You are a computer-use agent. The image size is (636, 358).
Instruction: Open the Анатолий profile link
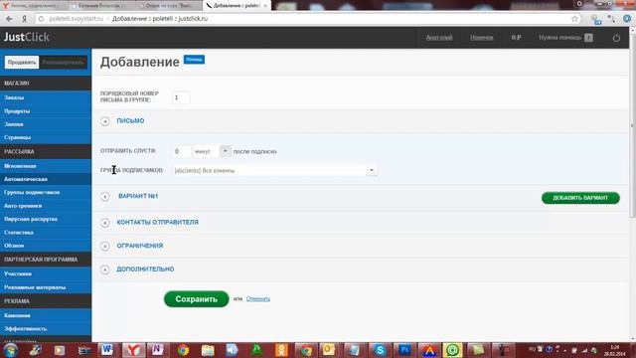[439, 38]
